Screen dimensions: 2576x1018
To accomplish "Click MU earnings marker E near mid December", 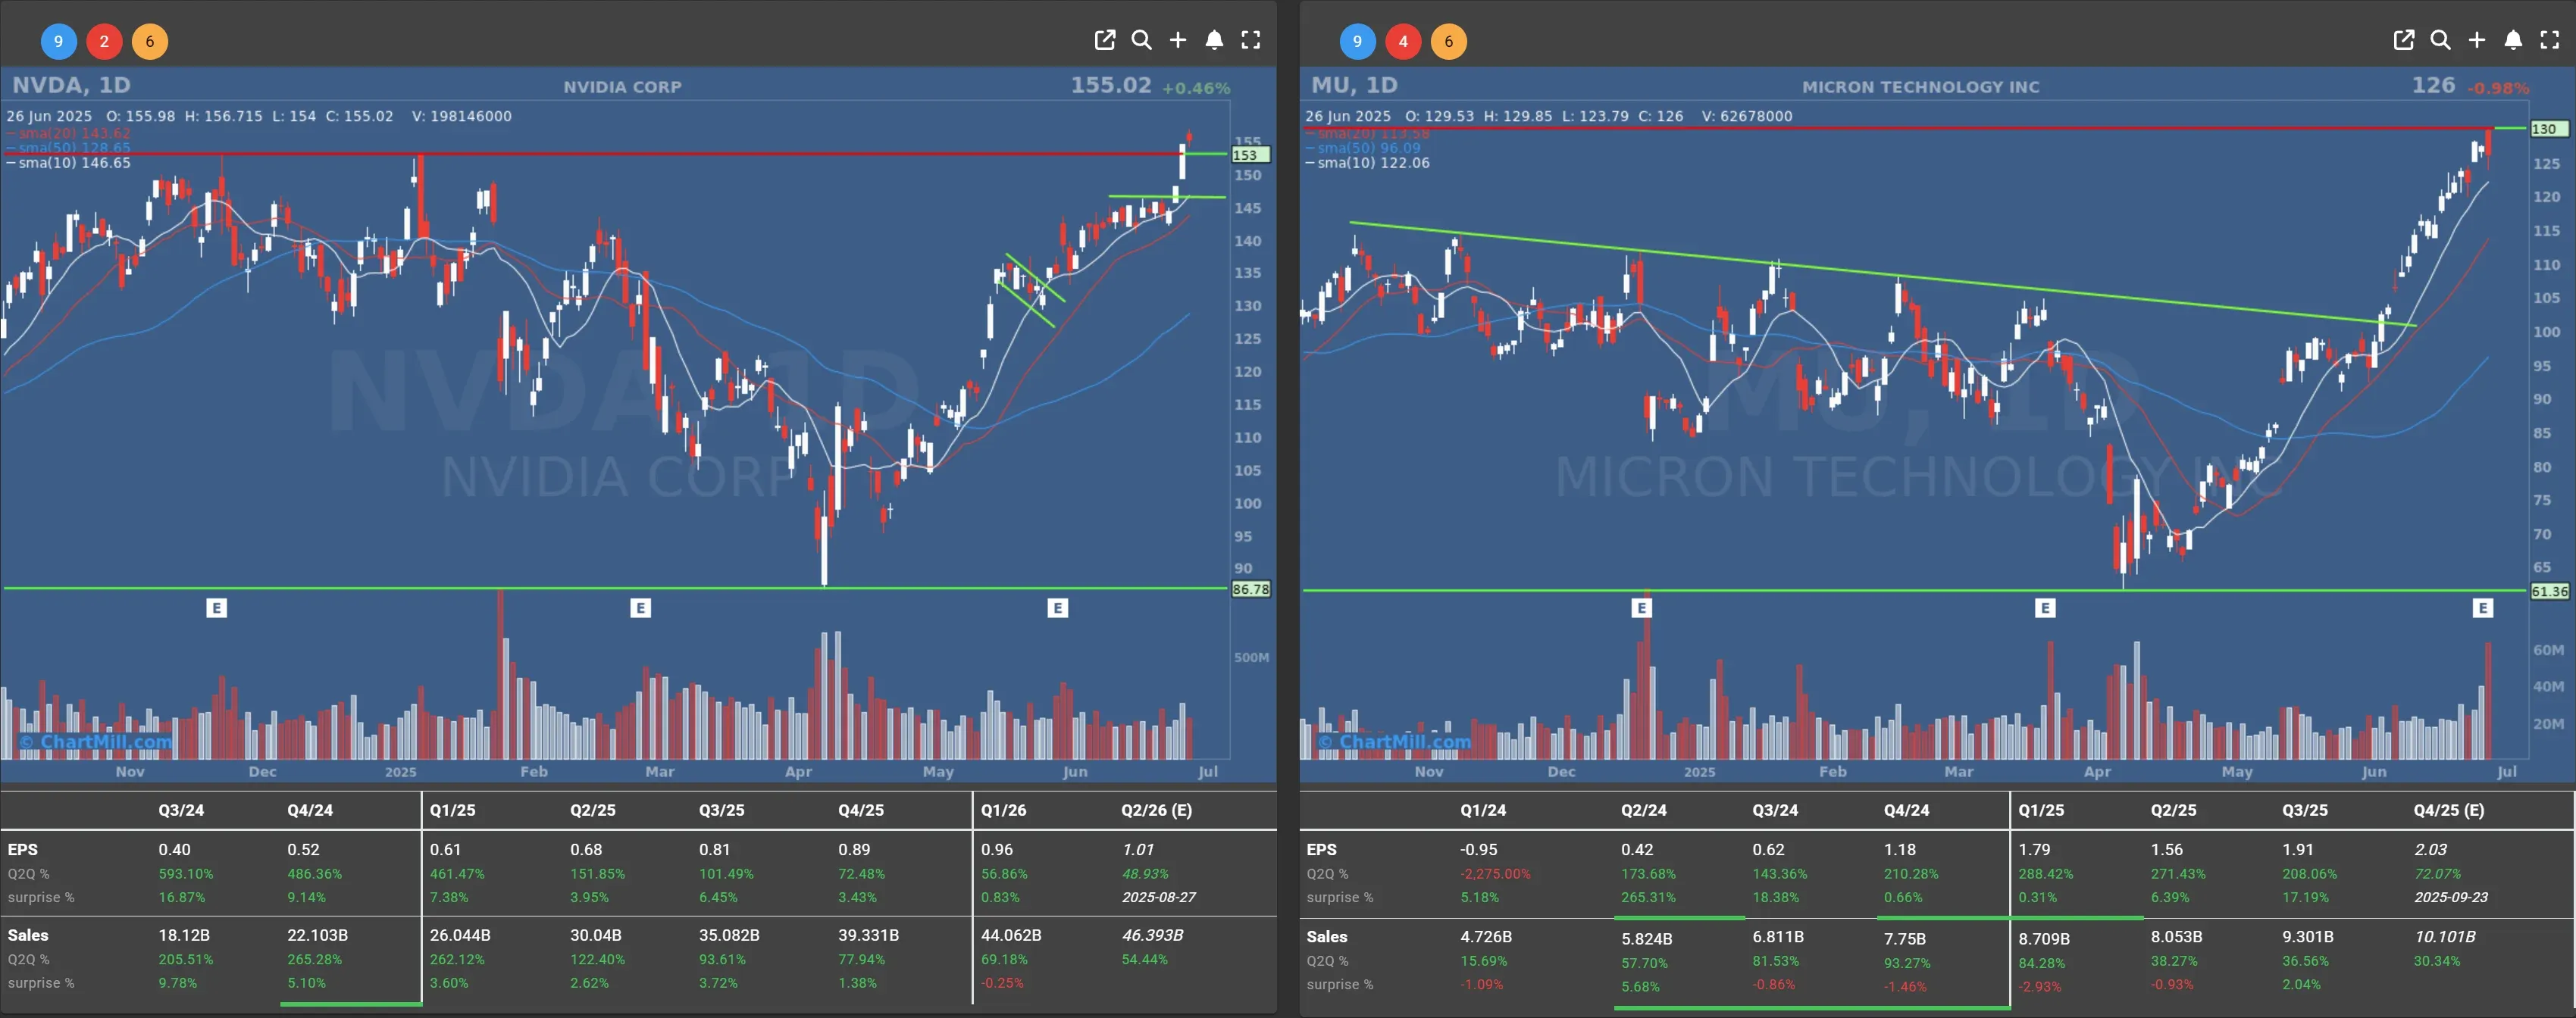I will [1642, 607].
